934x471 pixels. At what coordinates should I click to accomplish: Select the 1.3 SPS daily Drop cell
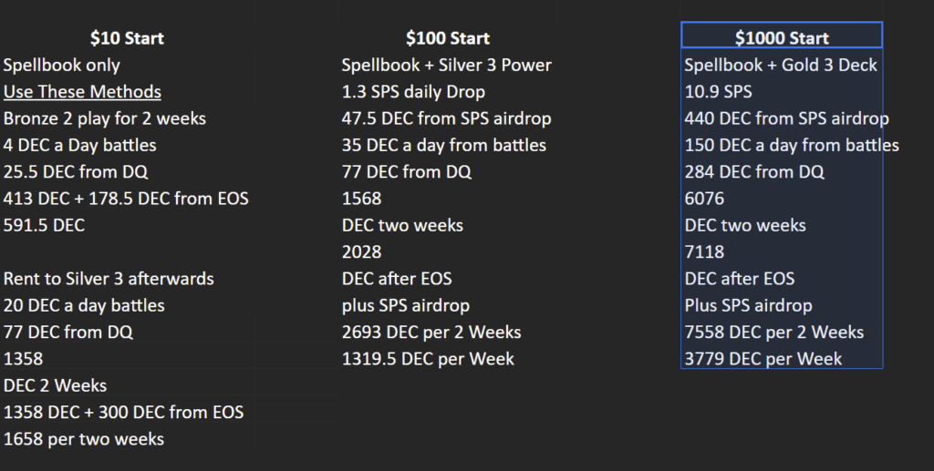[x=413, y=92]
